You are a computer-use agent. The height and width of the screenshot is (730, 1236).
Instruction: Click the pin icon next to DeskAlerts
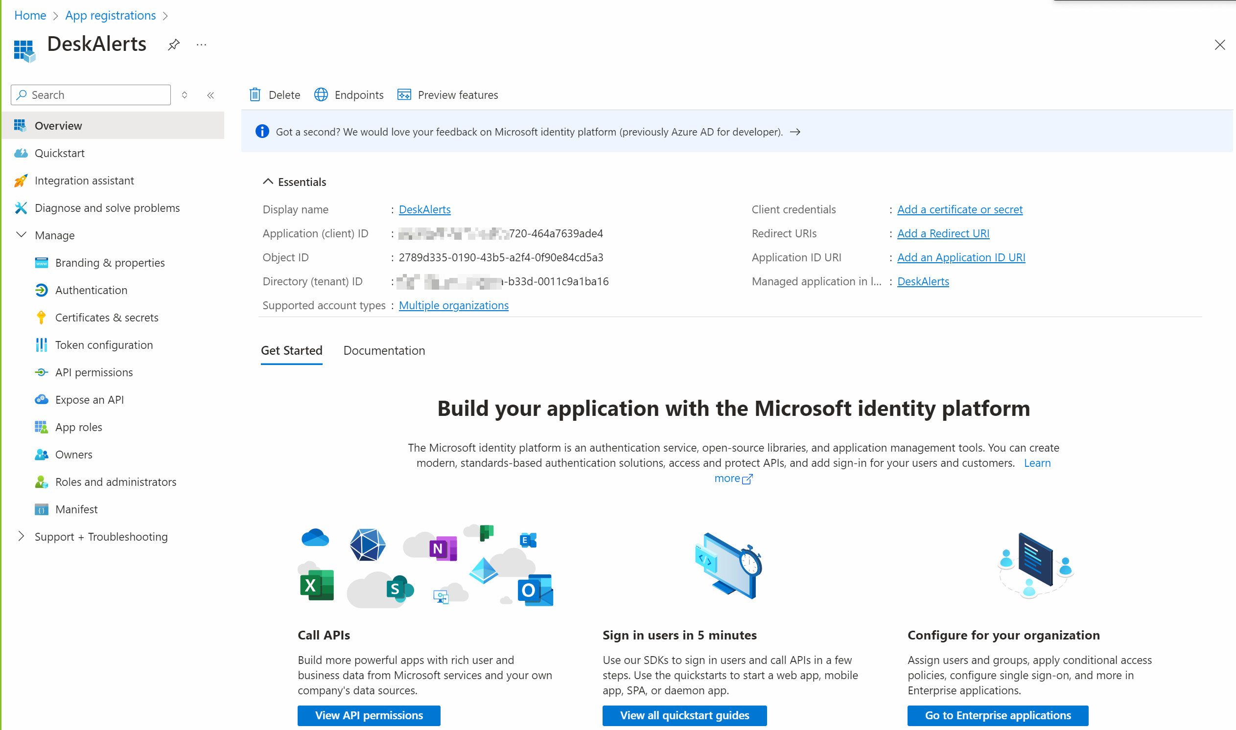[174, 45]
